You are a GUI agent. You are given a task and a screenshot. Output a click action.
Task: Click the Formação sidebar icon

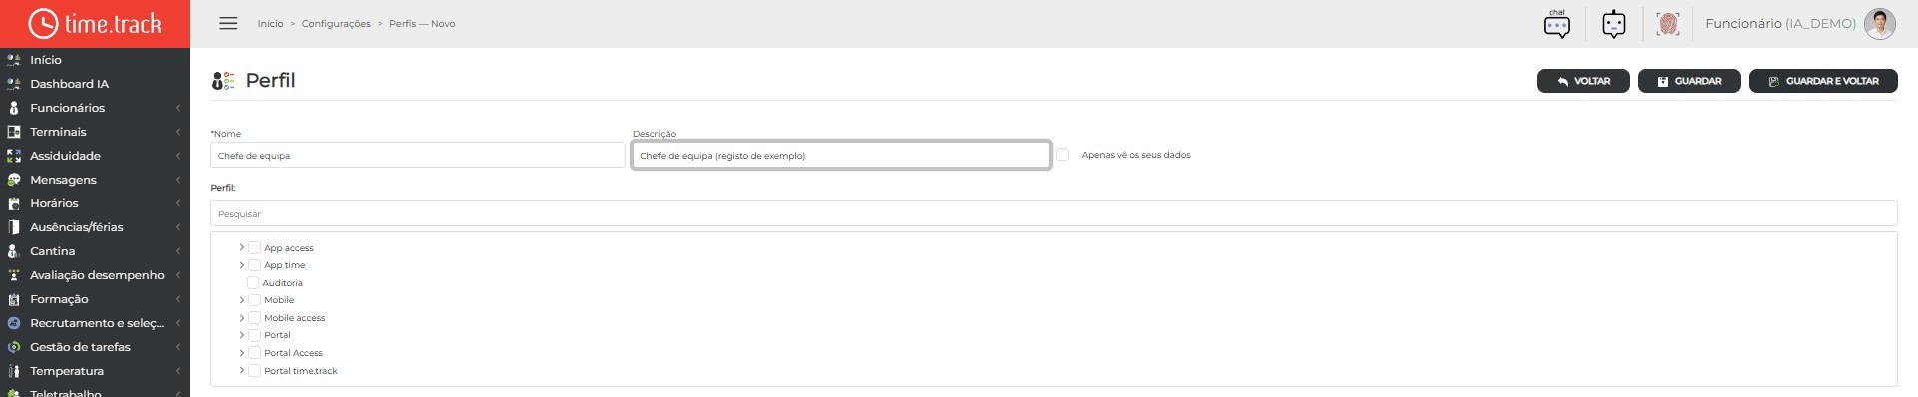pos(14,299)
